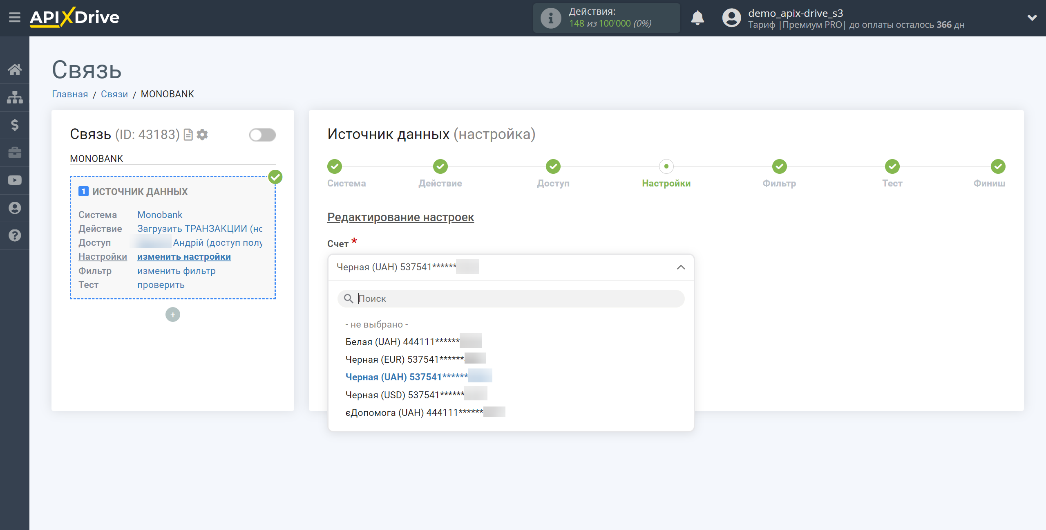Click the copy document icon next to connection ID
Screen dimensions: 1046x530
[188, 135]
